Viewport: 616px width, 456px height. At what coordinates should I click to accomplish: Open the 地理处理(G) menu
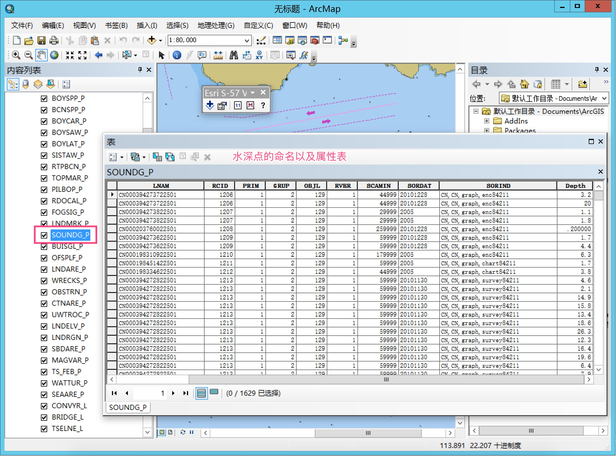(216, 26)
